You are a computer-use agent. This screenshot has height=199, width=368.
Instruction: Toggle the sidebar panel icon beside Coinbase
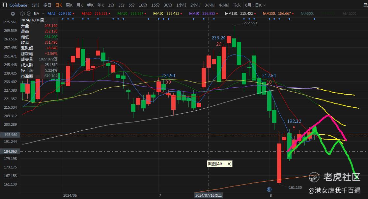coord(4,5)
